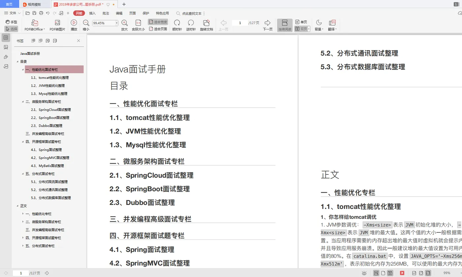This screenshot has width=462, height=277.
Task: Close the 书签 bookmarks panel
Action: (79, 41)
